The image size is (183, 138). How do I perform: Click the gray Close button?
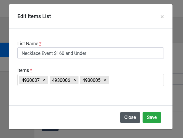point(130,117)
